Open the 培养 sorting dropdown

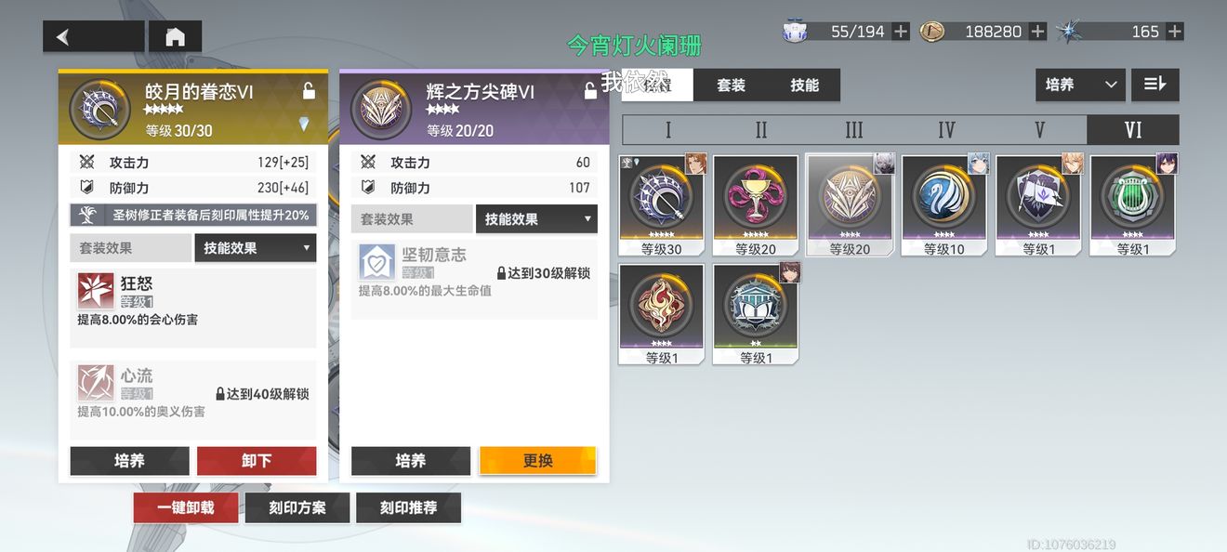click(x=1080, y=85)
